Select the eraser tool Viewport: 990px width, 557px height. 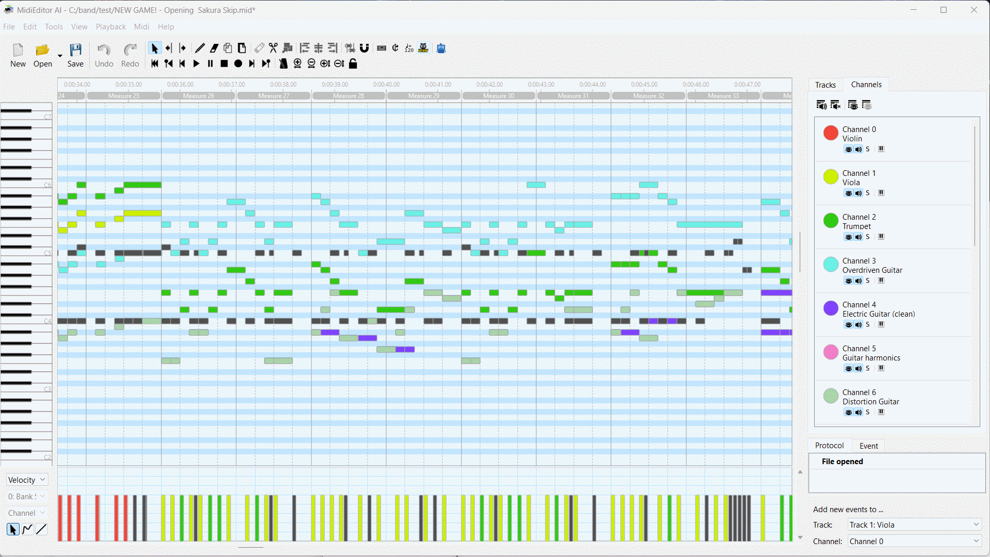(213, 48)
